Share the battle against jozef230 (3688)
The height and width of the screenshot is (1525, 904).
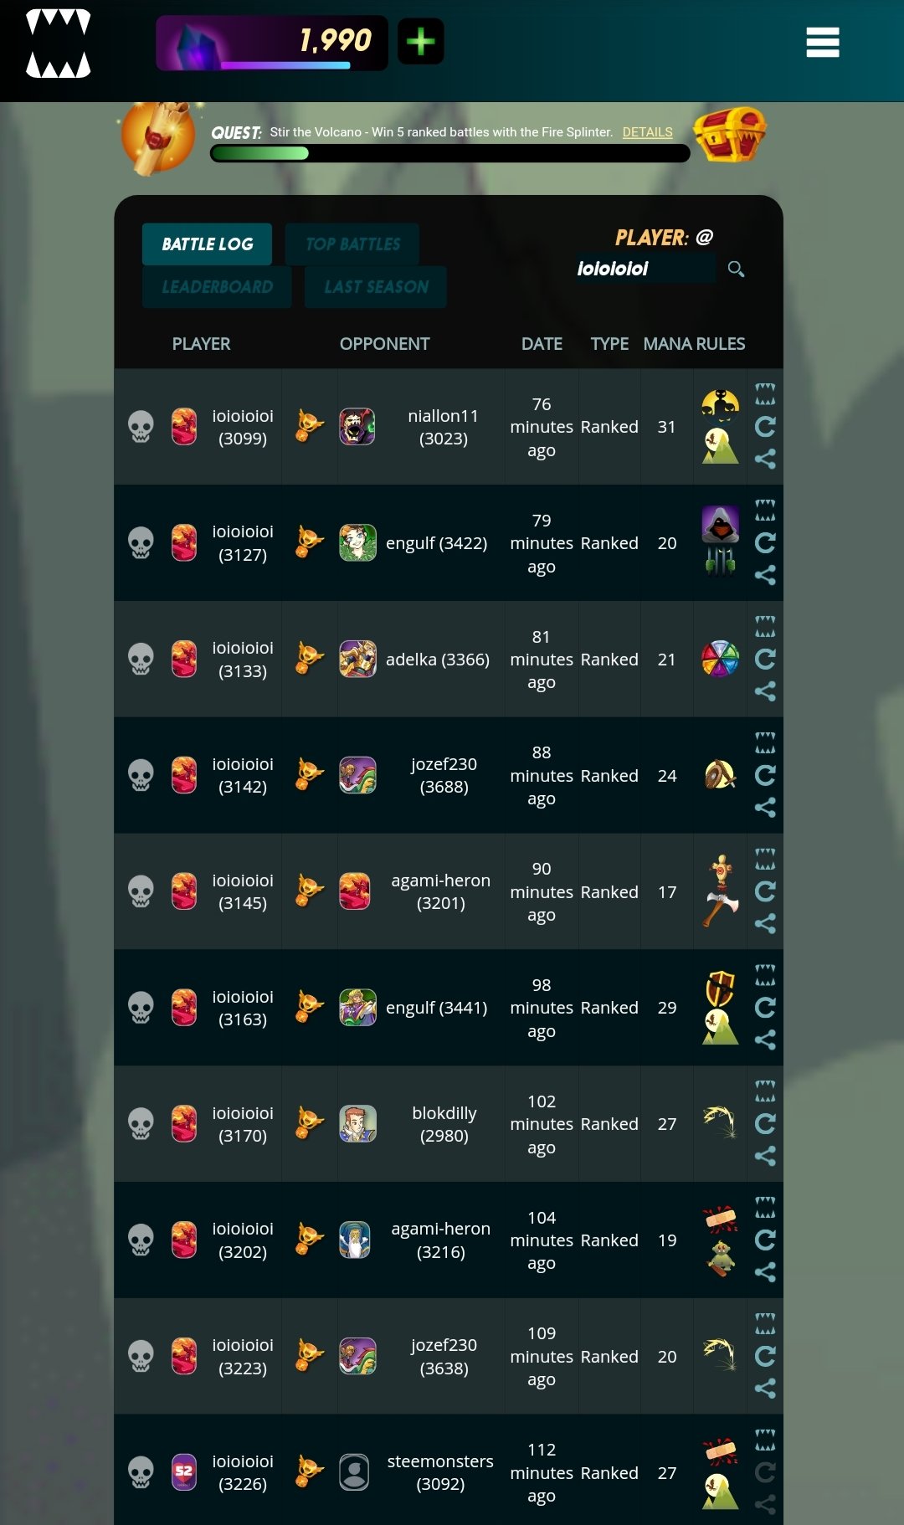[765, 807]
